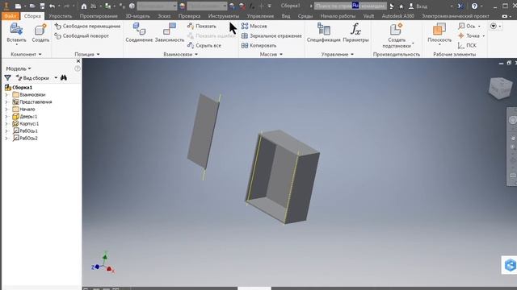Click the Вход sign-in button
Image resolution: width=517 pixels, height=290 pixels.
[x=418, y=6]
